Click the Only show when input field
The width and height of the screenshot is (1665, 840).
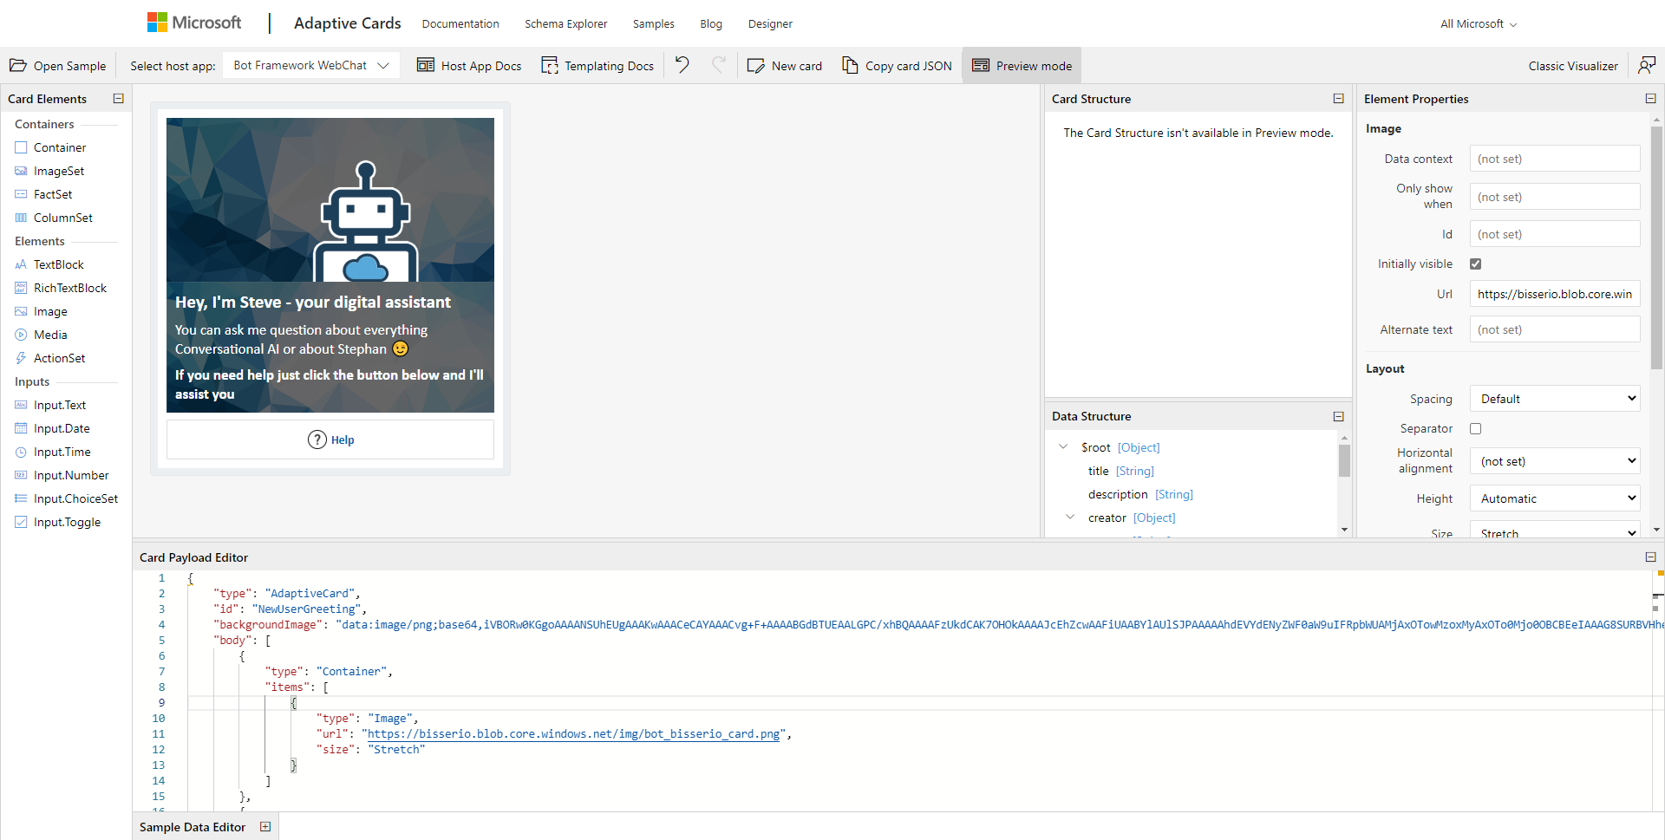(1555, 197)
